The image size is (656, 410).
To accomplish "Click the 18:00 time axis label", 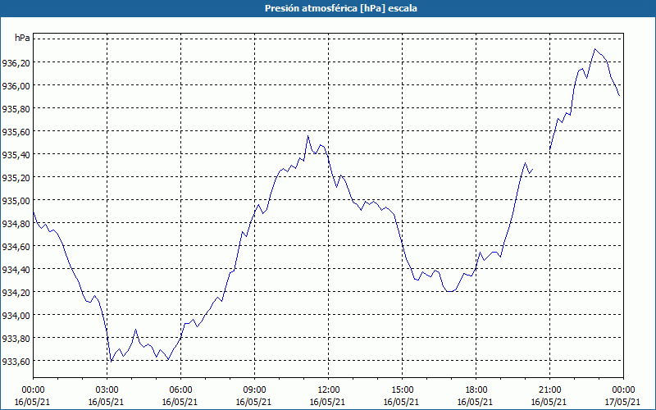I will 476,390.
